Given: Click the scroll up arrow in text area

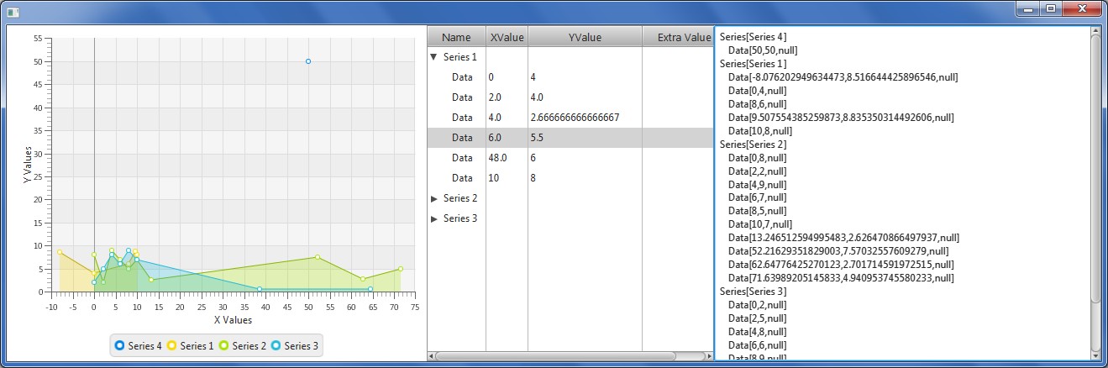Looking at the screenshot, I should tap(1095, 32).
